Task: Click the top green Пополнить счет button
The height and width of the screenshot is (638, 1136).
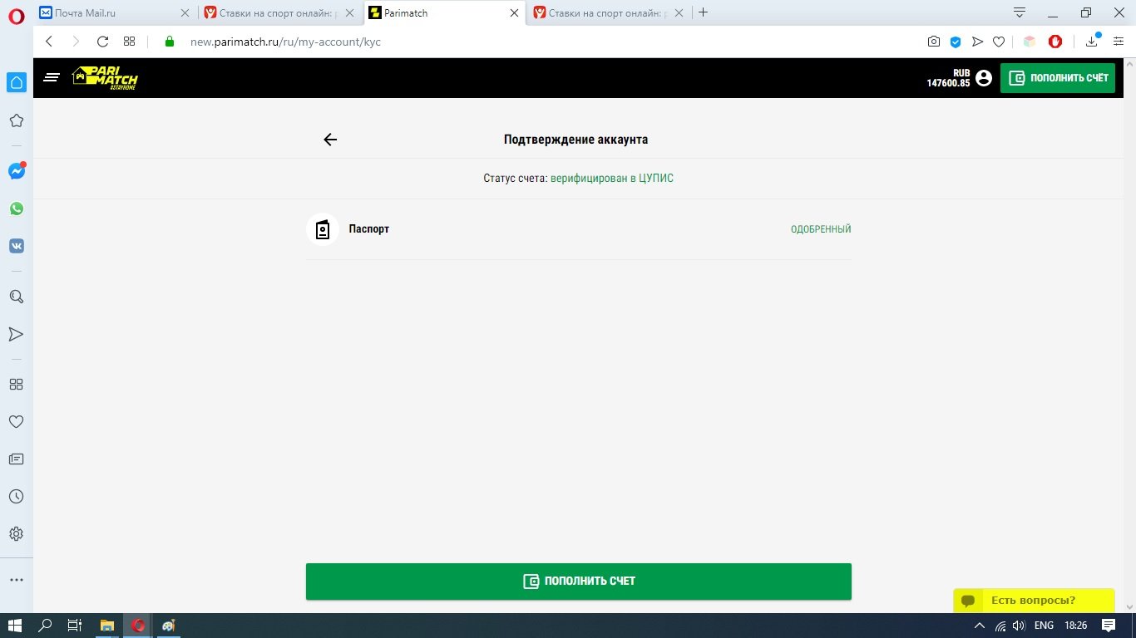Action: click(x=1057, y=78)
